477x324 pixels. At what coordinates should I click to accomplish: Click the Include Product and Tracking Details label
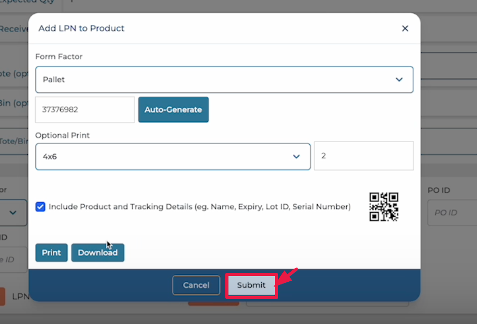coord(199,207)
